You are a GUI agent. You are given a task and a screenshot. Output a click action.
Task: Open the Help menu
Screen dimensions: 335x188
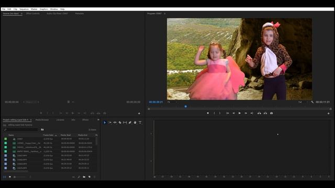pos(62,9)
